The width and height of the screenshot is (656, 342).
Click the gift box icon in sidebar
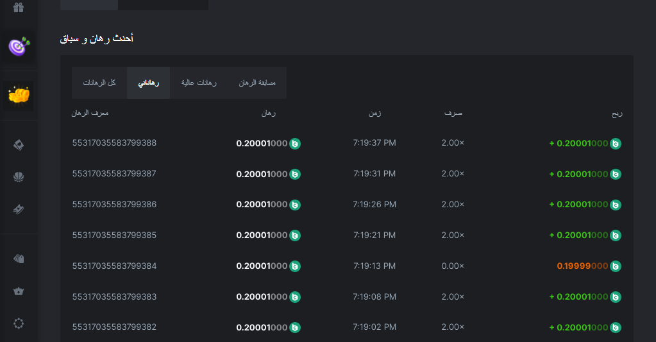pos(19,8)
